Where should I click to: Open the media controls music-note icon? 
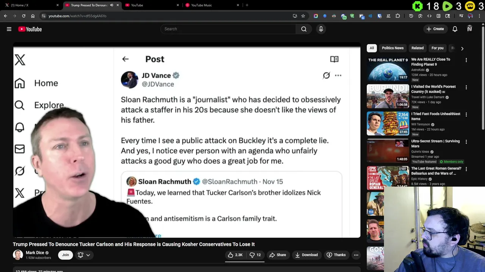[x=461, y=16]
